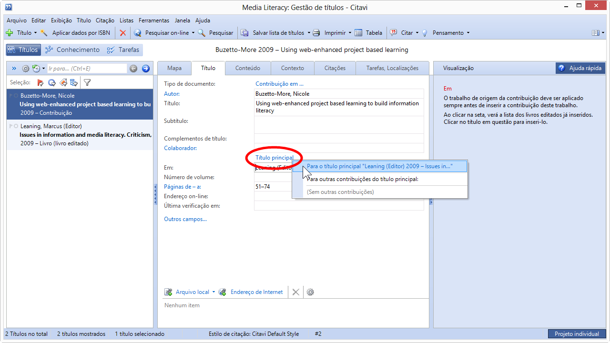Expand the left panel double chevron
The image size is (610, 343).
click(x=14, y=69)
